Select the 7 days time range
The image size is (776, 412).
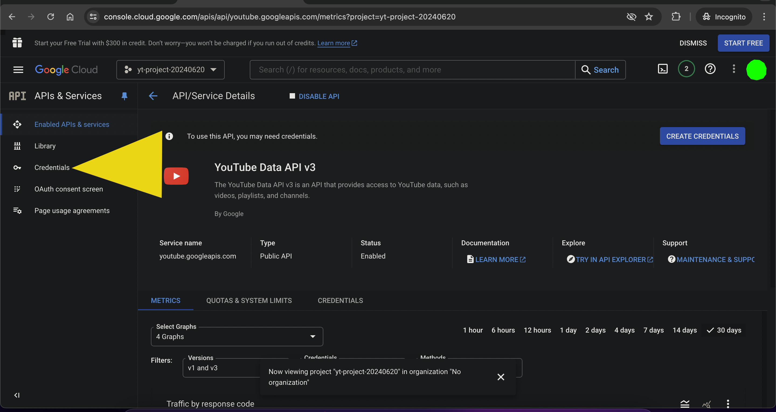tap(653, 330)
